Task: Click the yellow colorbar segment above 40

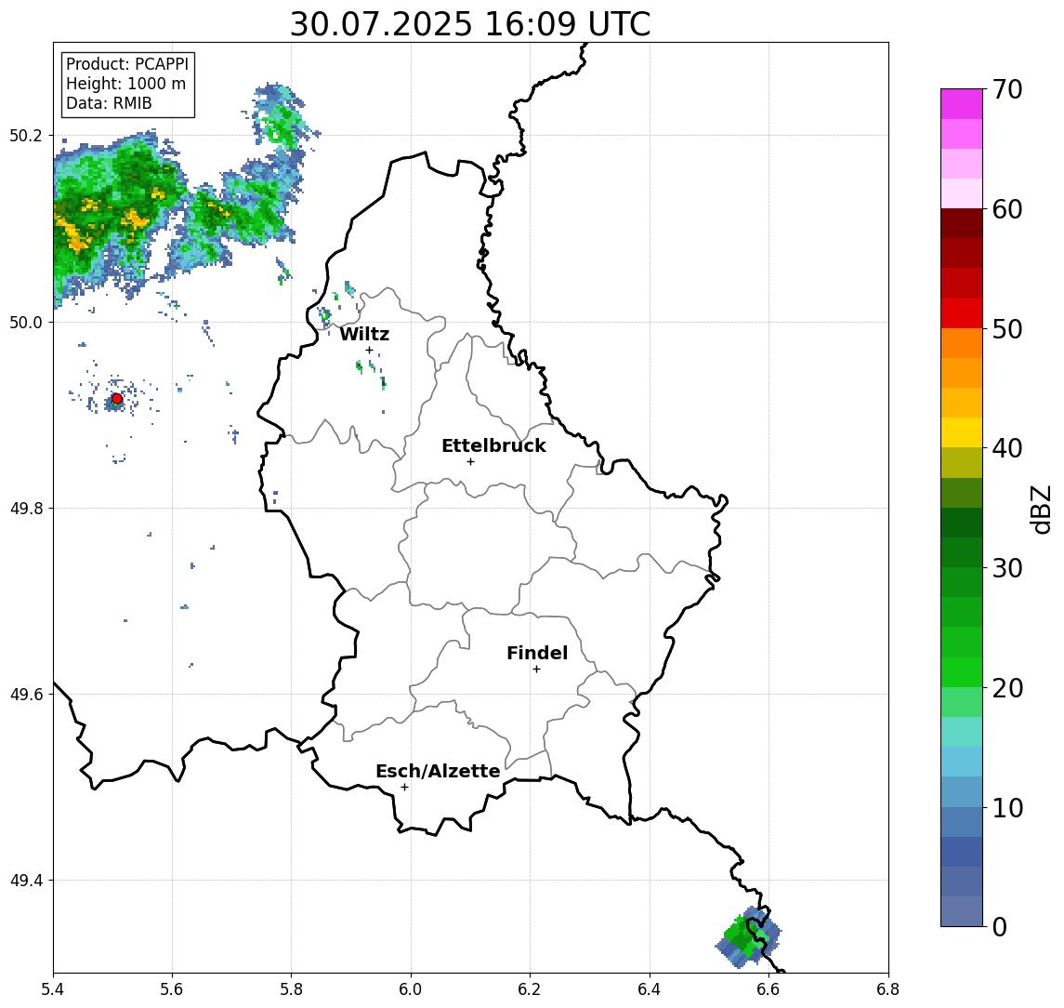Action: point(962,433)
